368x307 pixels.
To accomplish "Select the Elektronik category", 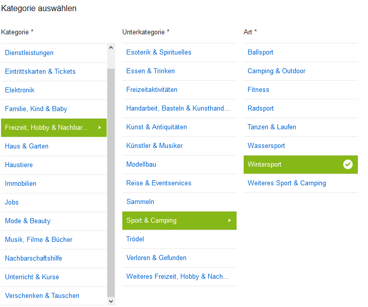I will coord(20,90).
